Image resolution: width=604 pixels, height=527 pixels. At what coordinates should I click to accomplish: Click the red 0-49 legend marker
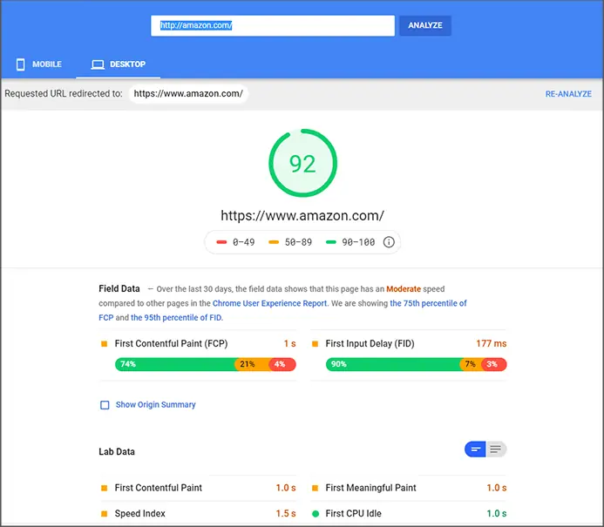[x=221, y=242]
